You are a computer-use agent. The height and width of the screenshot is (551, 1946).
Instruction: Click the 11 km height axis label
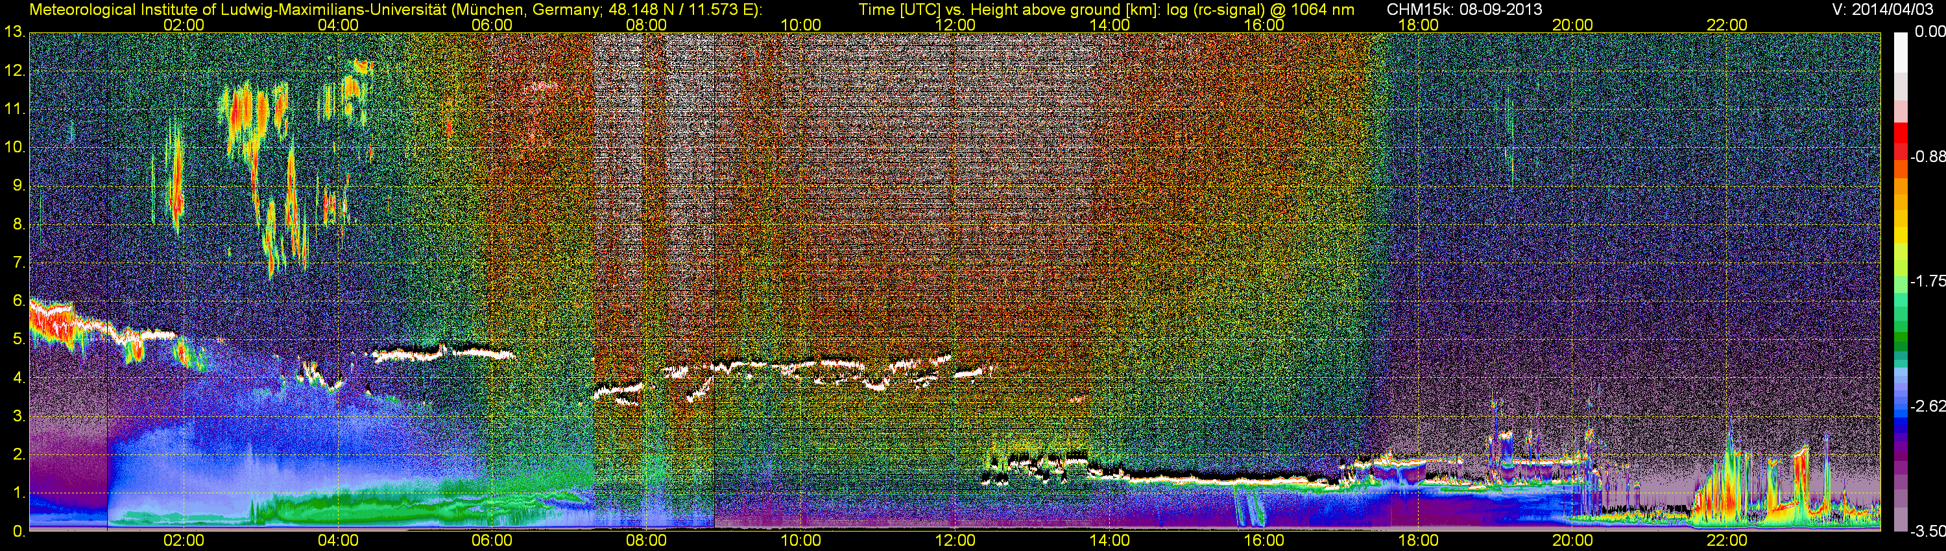(14, 110)
